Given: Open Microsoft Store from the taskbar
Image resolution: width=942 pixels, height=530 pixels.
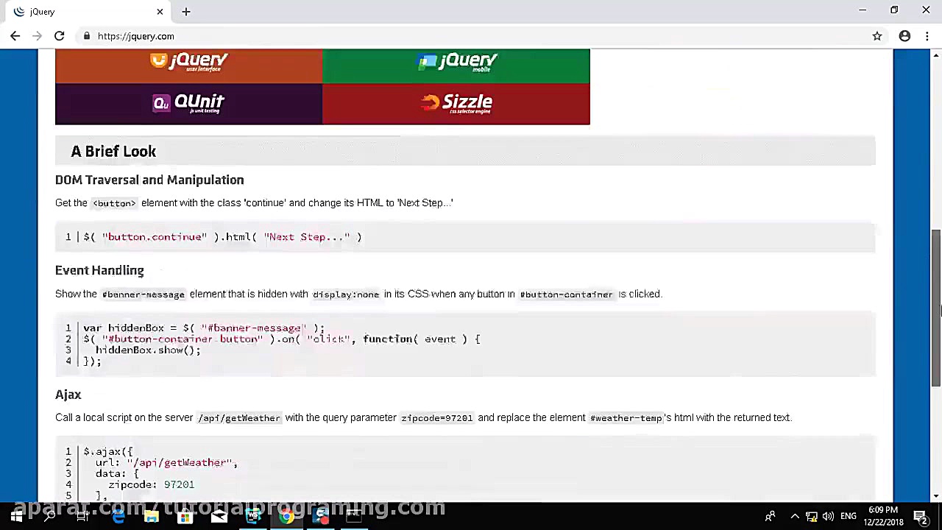Looking at the screenshot, I should (185, 515).
